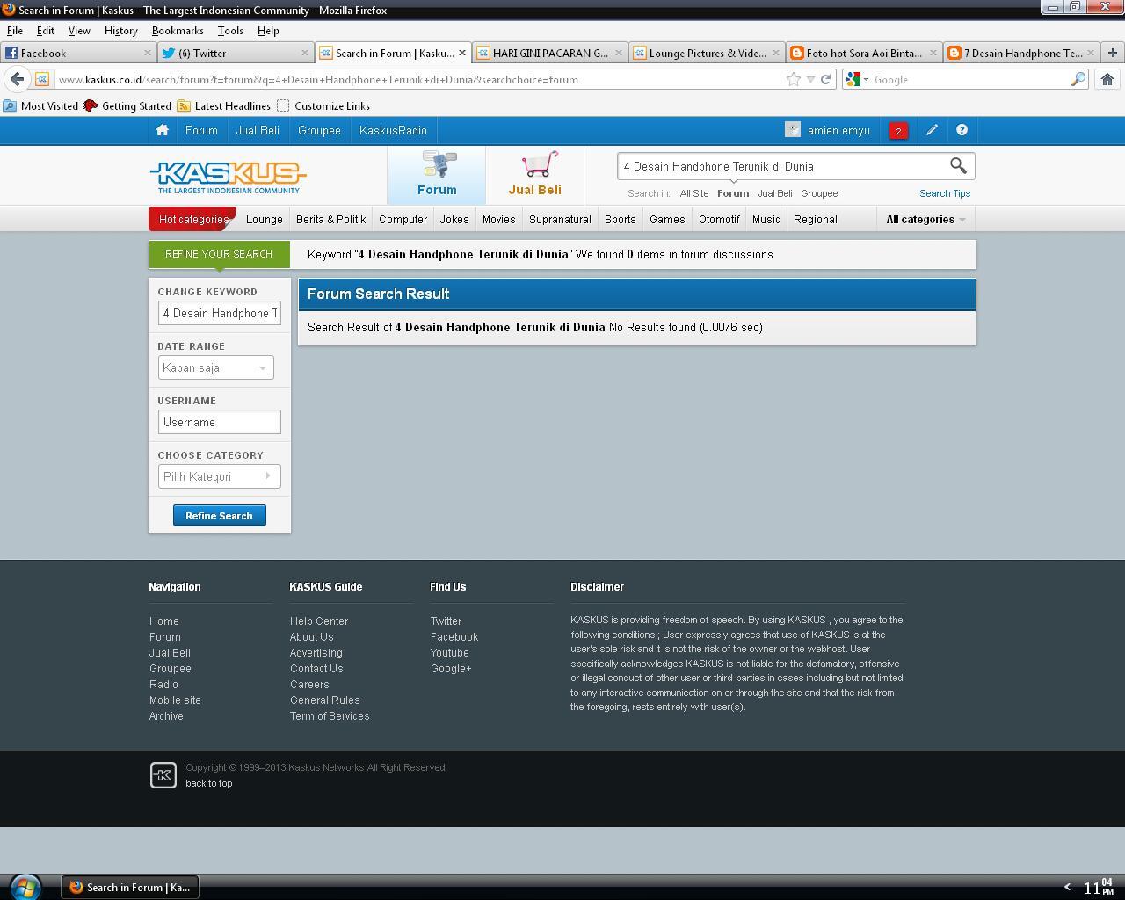Screen dimensions: 1125x900
Task: Click the magnifier search icon in Kaskus search box
Action: (x=958, y=165)
